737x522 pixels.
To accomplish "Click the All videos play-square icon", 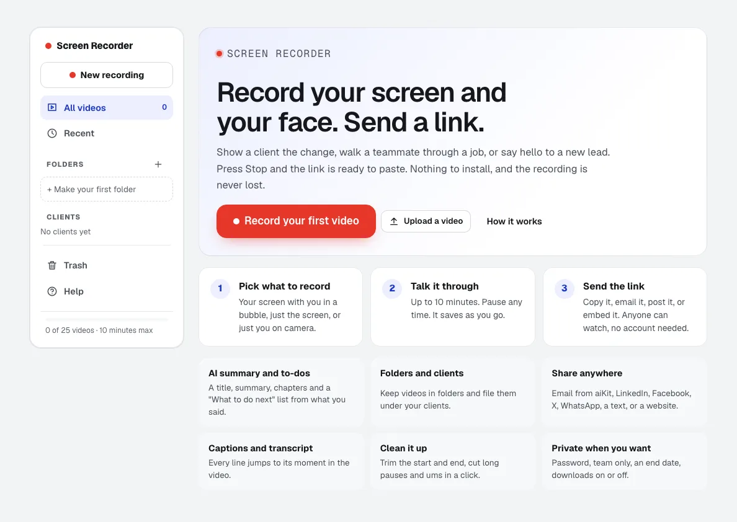I will point(52,108).
